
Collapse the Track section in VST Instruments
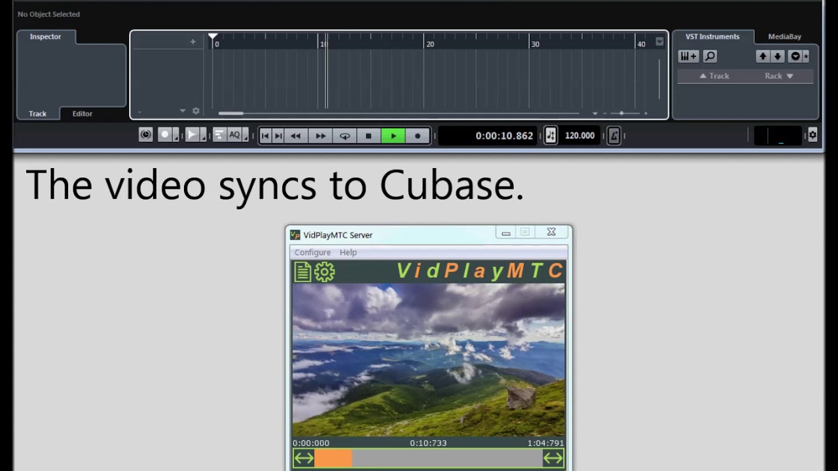(x=714, y=76)
